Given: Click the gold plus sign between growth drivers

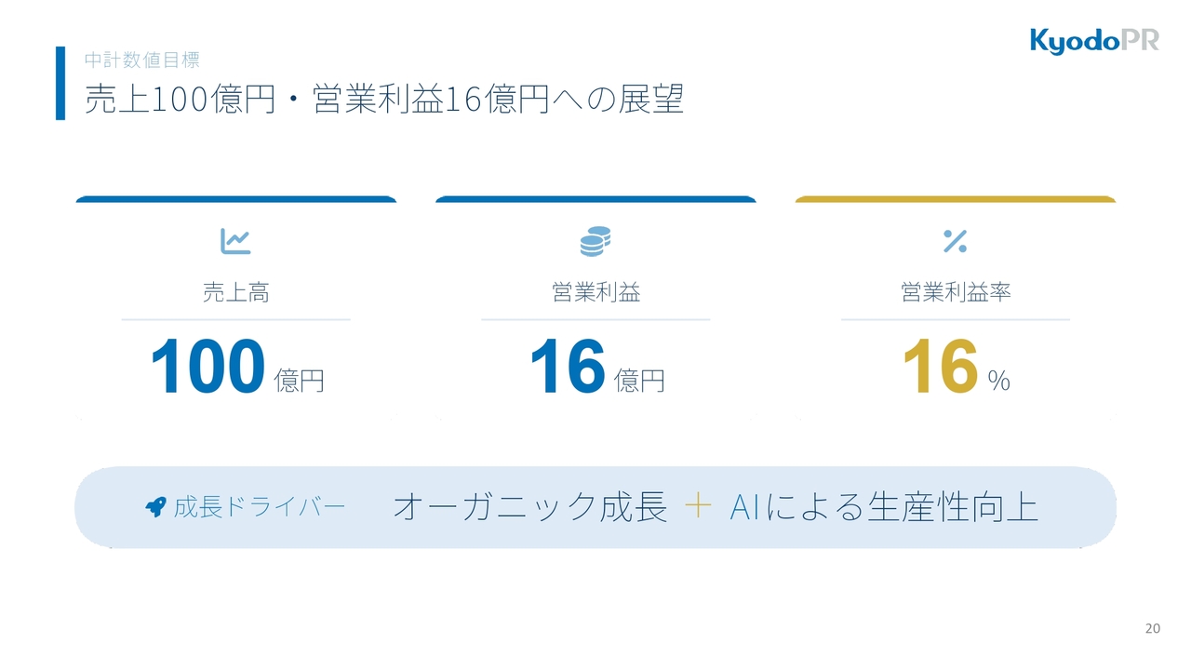Looking at the screenshot, I should 698,507.
